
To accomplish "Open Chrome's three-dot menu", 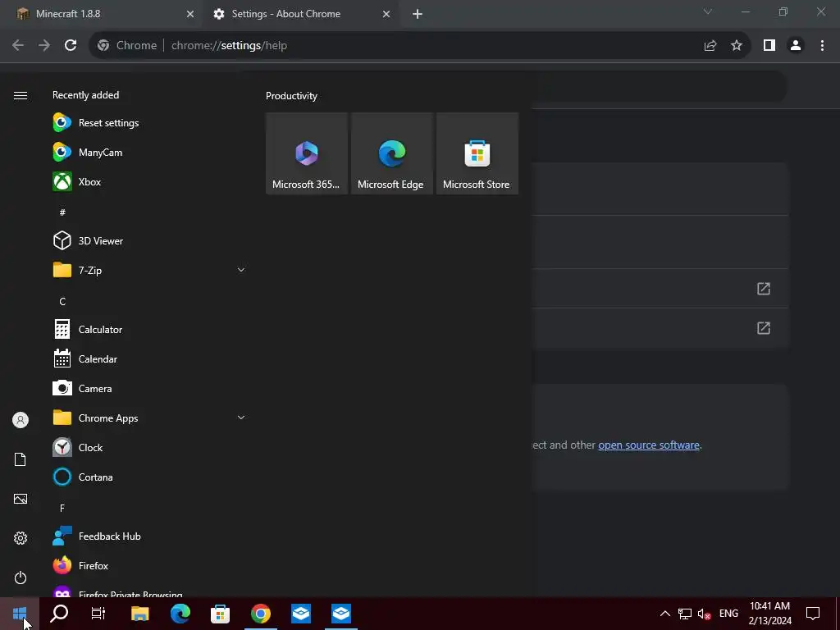I will click(822, 46).
